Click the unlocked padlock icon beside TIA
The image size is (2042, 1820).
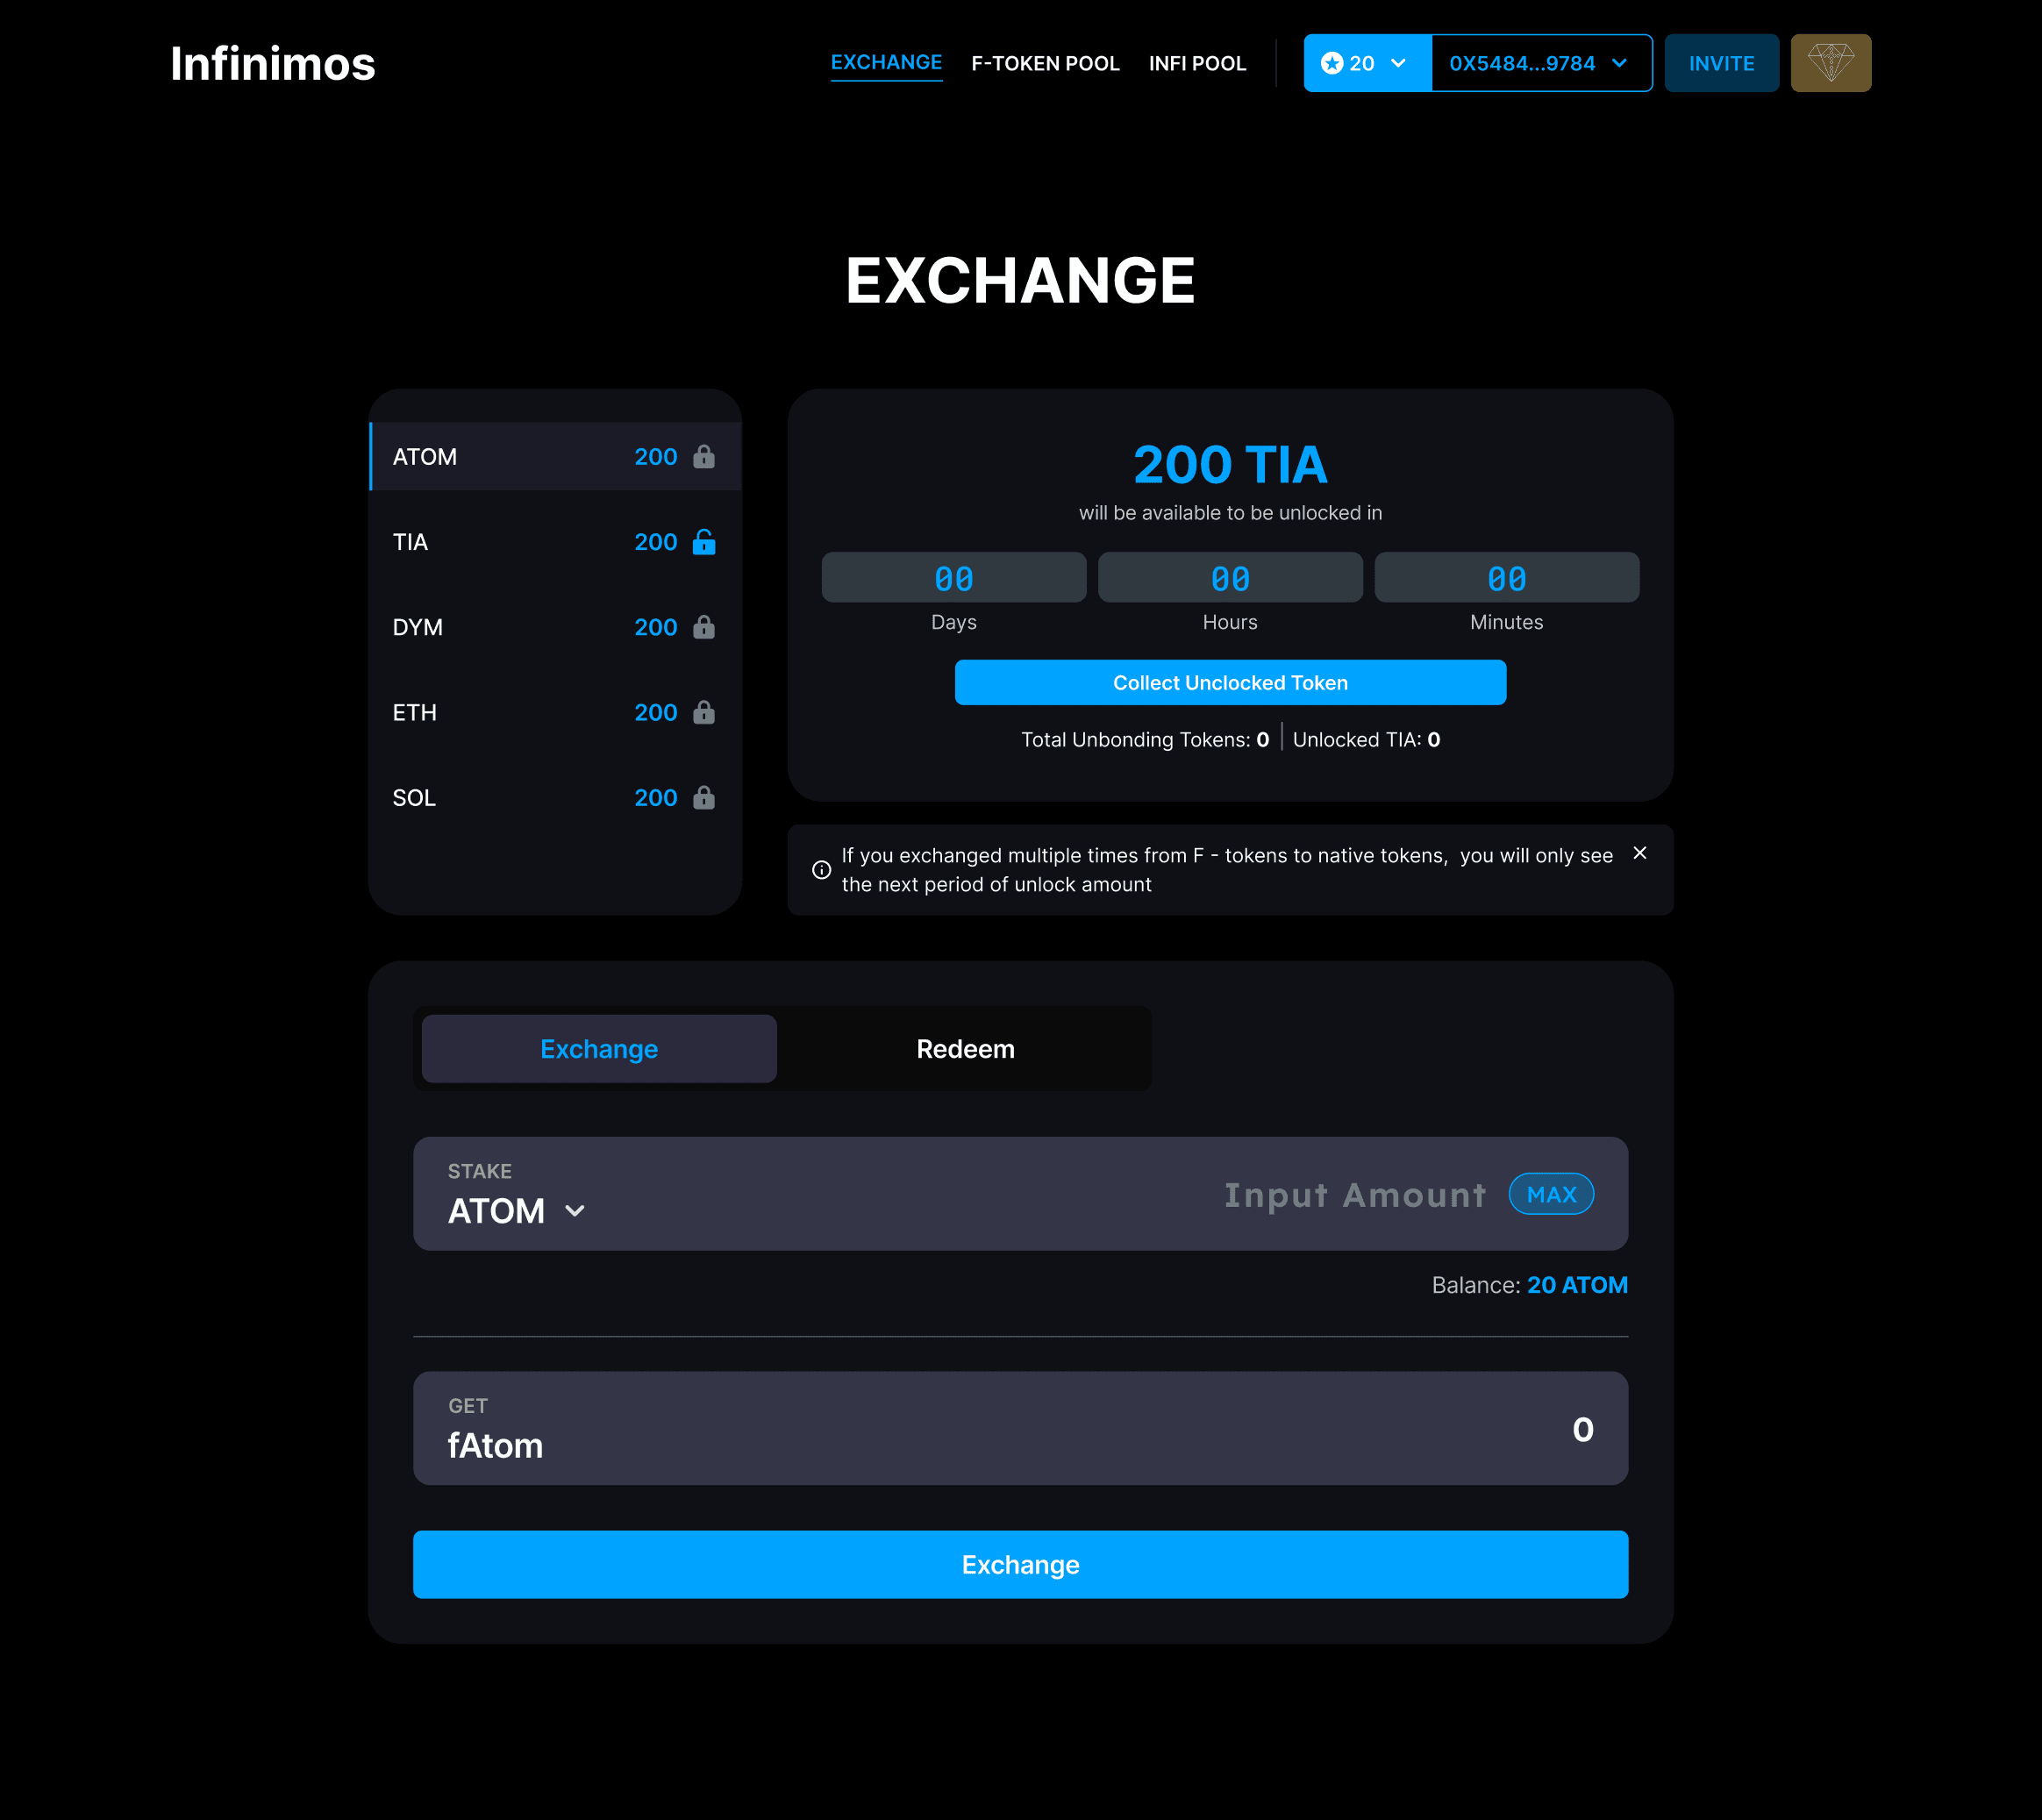(x=705, y=541)
